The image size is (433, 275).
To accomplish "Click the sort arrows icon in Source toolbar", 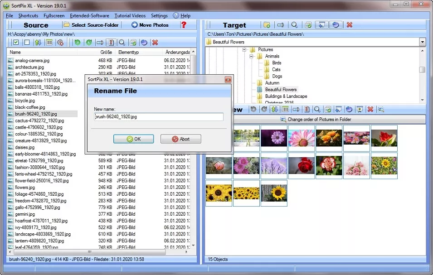I will point(38,42).
